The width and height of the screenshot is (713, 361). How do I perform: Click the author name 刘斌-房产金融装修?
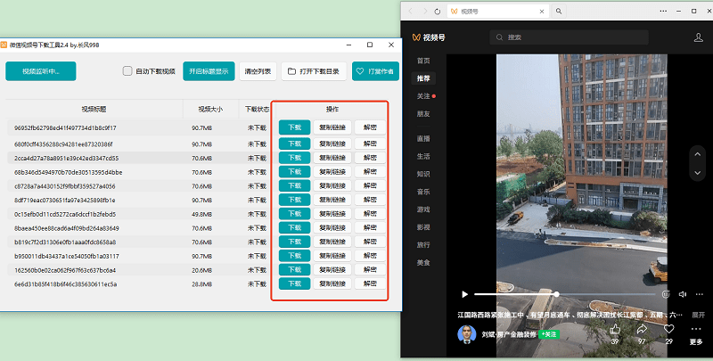pos(509,334)
